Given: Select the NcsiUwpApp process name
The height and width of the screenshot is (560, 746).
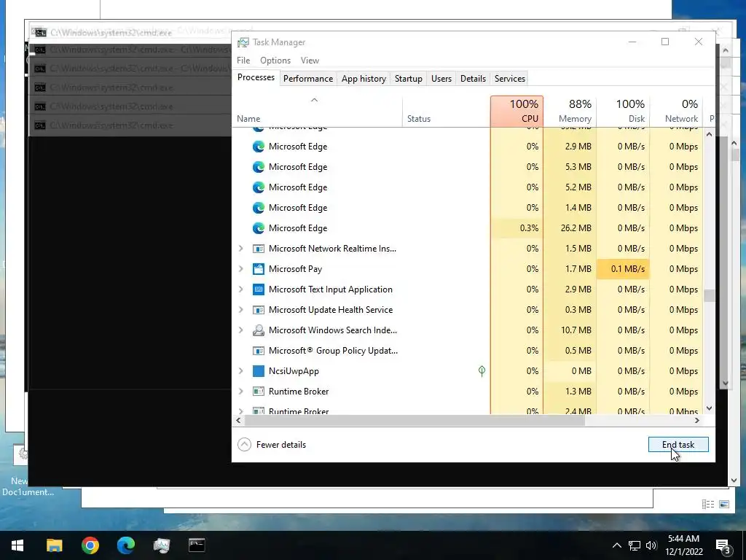Looking at the screenshot, I should (x=294, y=371).
